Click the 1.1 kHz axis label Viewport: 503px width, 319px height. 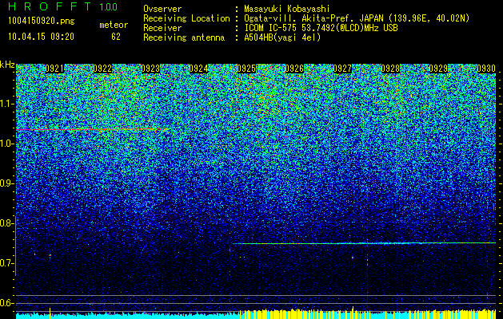click(x=7, y=104)
